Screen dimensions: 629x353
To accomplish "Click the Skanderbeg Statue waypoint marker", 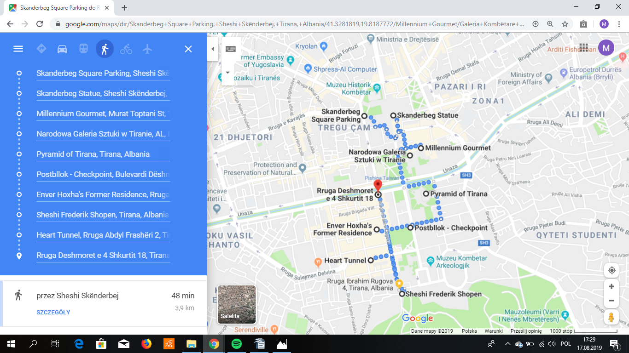I will [393, 115].
